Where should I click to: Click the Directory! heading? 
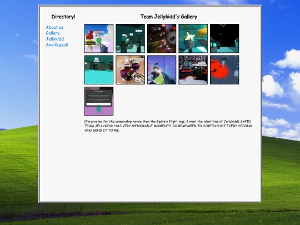63,17
